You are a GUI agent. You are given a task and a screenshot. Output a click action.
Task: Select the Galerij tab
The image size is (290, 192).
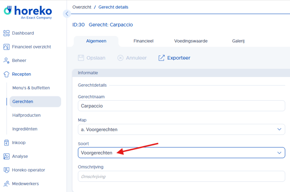[238, 41]
